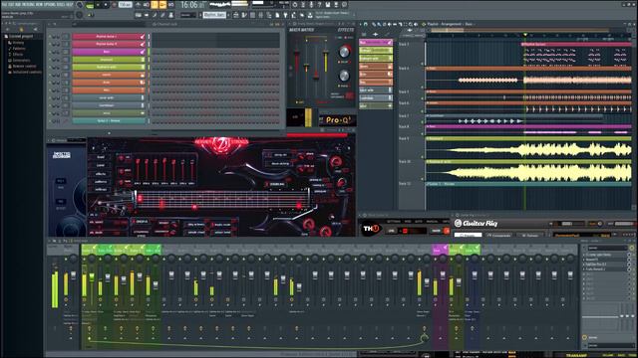Click the save project floppy icon
This screenshot has height=358, width=638.
(x=328, y=5)
